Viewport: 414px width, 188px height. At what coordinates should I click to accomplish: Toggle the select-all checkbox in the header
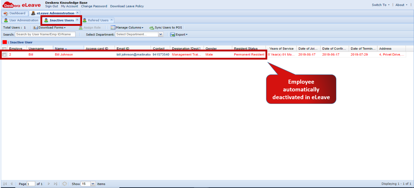4,48
